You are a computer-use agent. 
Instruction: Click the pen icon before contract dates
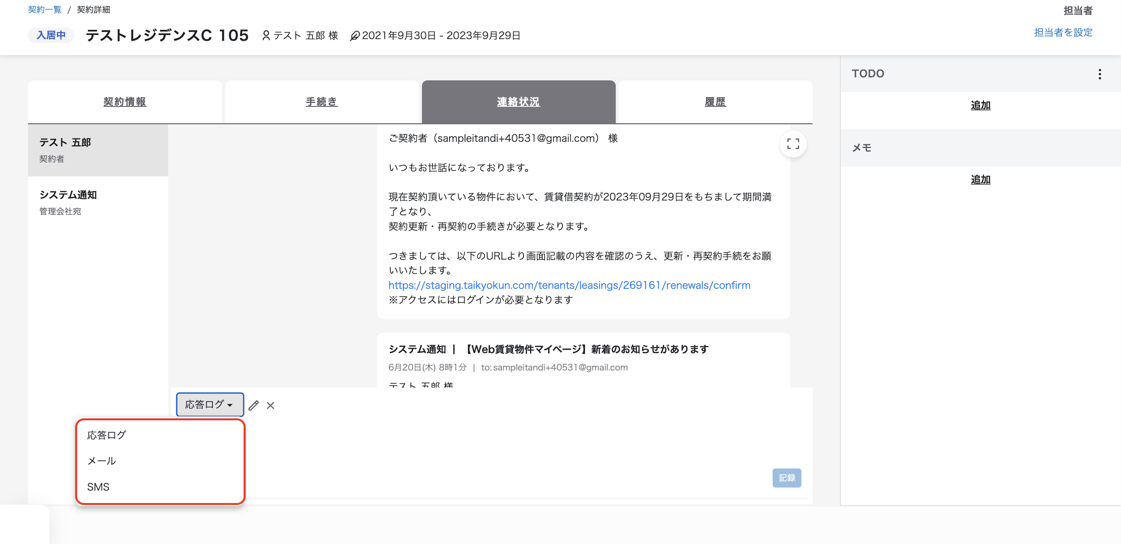[355, 36]
